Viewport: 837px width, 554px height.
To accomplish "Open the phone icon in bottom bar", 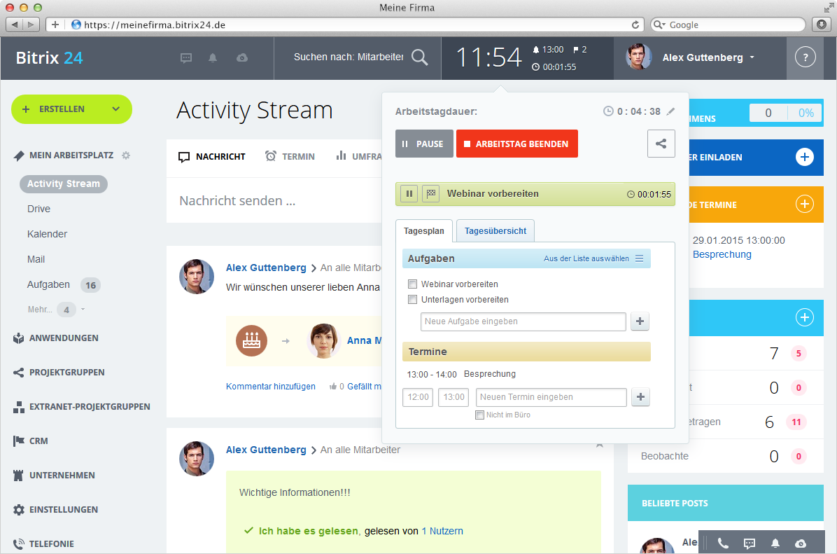I will [723, 543].
